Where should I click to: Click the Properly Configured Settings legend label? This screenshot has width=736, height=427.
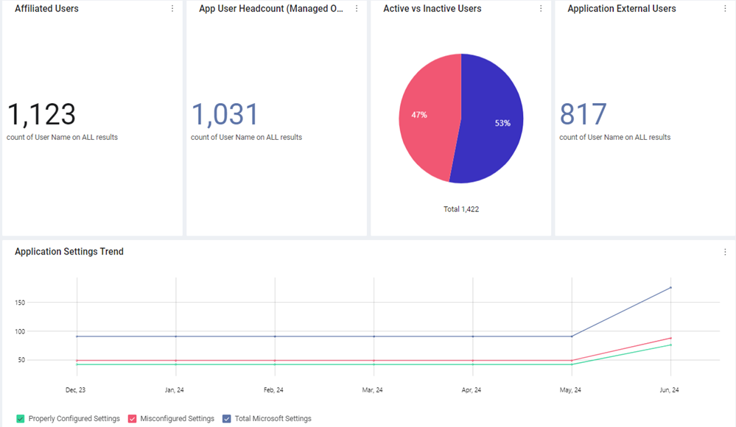[74, 419]
